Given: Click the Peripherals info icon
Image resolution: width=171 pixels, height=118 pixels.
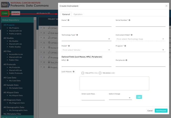Looking at the screenshot, I should 126,60.
